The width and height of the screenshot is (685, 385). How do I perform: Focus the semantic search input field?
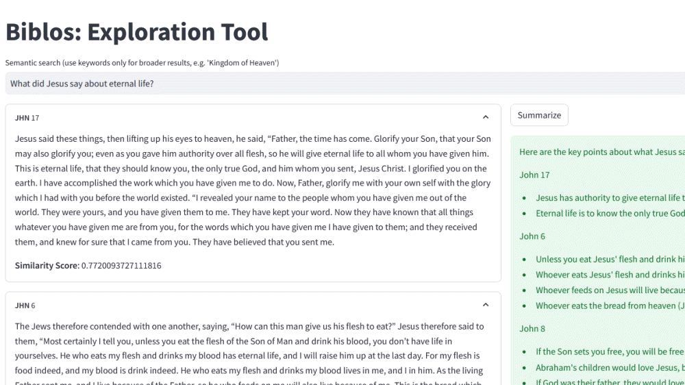click(342, 84)
